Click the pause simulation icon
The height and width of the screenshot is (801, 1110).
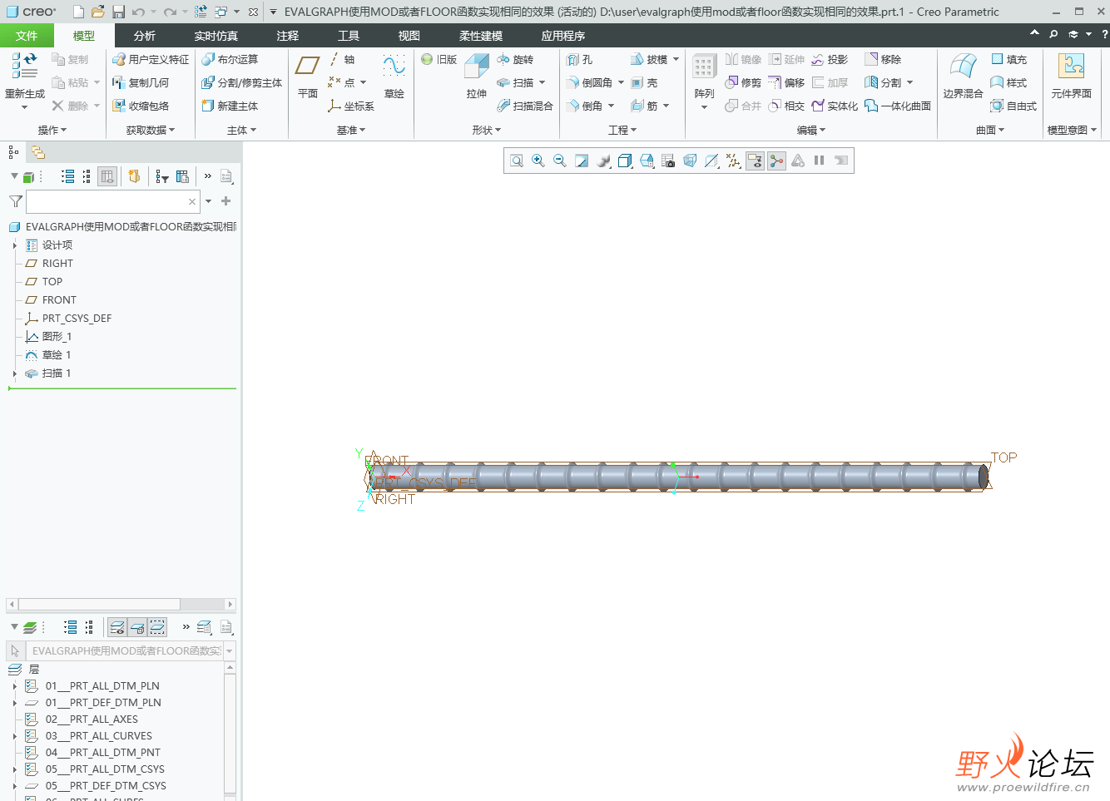(819, 161)
